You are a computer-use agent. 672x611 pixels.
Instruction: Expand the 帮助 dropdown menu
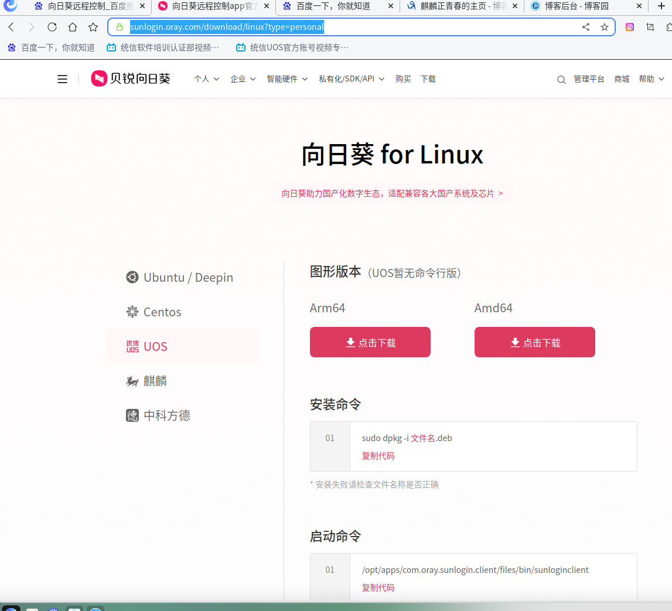pyautogui.click(x=651, y=79)
